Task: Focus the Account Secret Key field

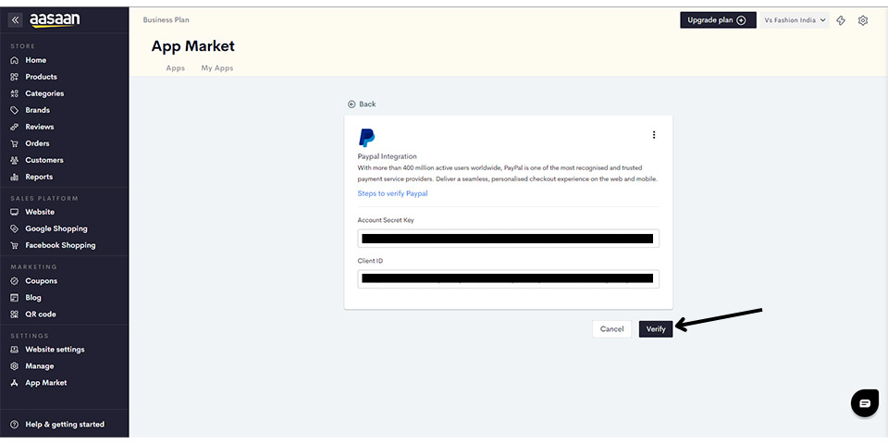Action: point(508,239)
